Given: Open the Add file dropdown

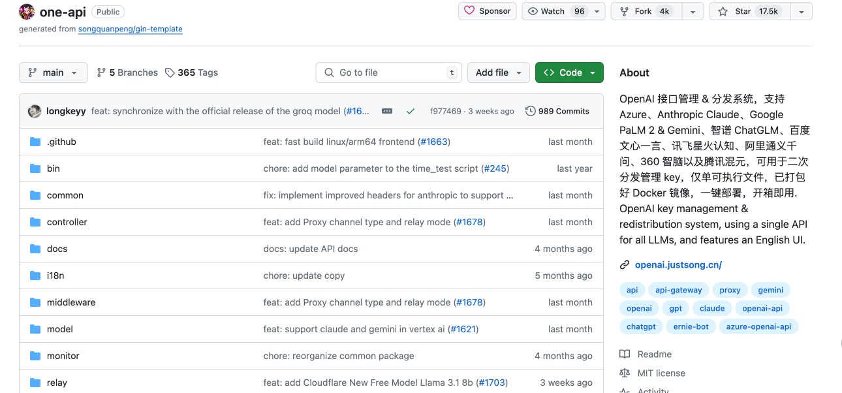Looking at the screenshot, I should [498, 72].
